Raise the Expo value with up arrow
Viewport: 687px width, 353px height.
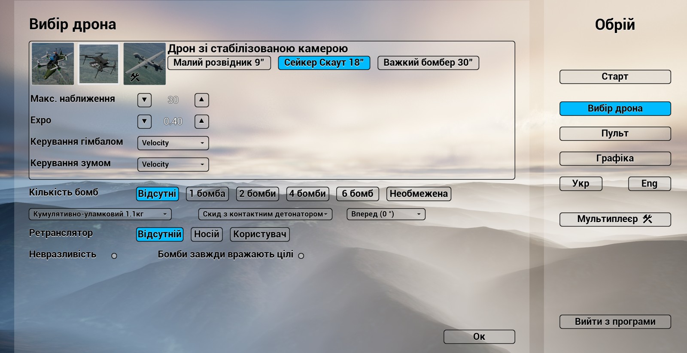(x=201, y=121)
